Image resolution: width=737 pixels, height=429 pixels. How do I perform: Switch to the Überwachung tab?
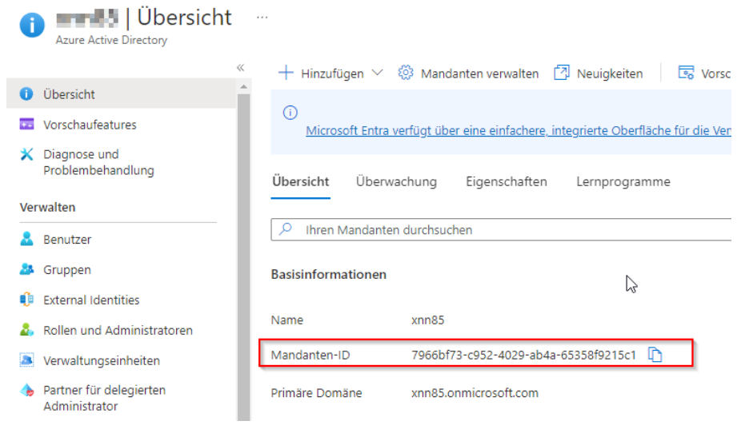pos(396,182)
